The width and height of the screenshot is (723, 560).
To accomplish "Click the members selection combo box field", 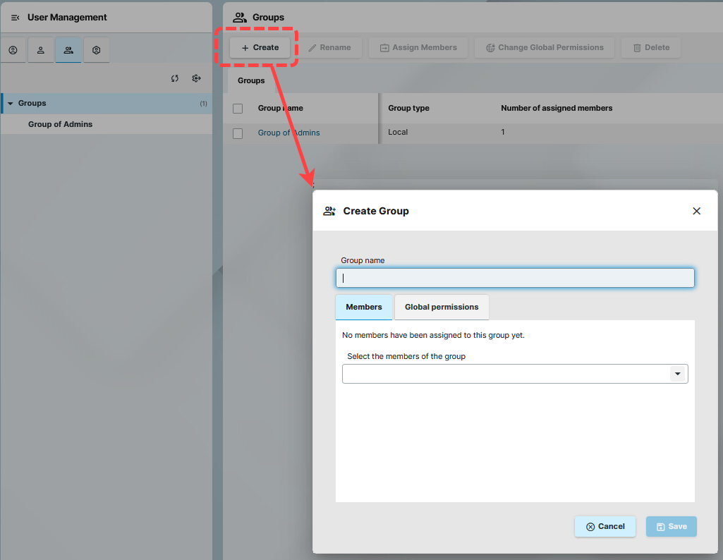I will click(505, 374).
